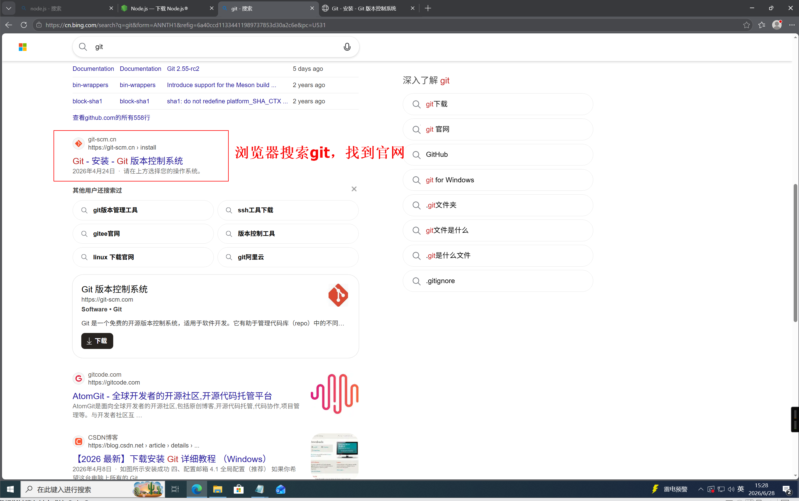Click the git search input field
The width and height of the screenshot is (799, 501).
(x=216, y=47)
